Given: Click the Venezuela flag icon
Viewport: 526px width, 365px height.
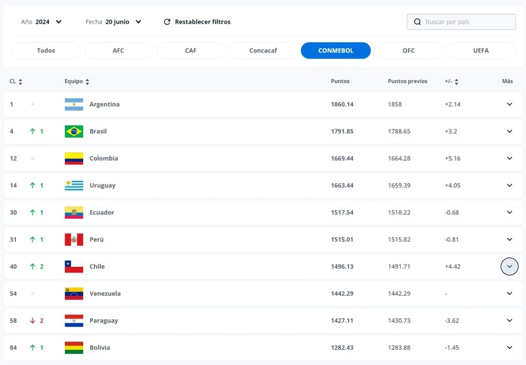Looking at the screenshot, I should [74, 294].
